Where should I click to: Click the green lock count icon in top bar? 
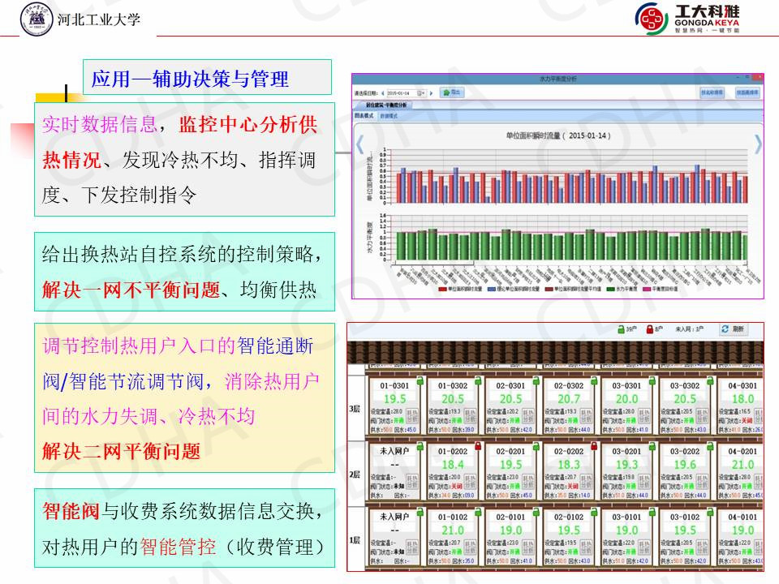tap(621, 329)
